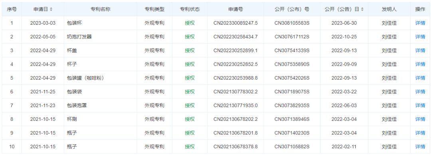Select publication number CN307617112S
The height and width of the screenshot is (155, 431).
(292, 37)
